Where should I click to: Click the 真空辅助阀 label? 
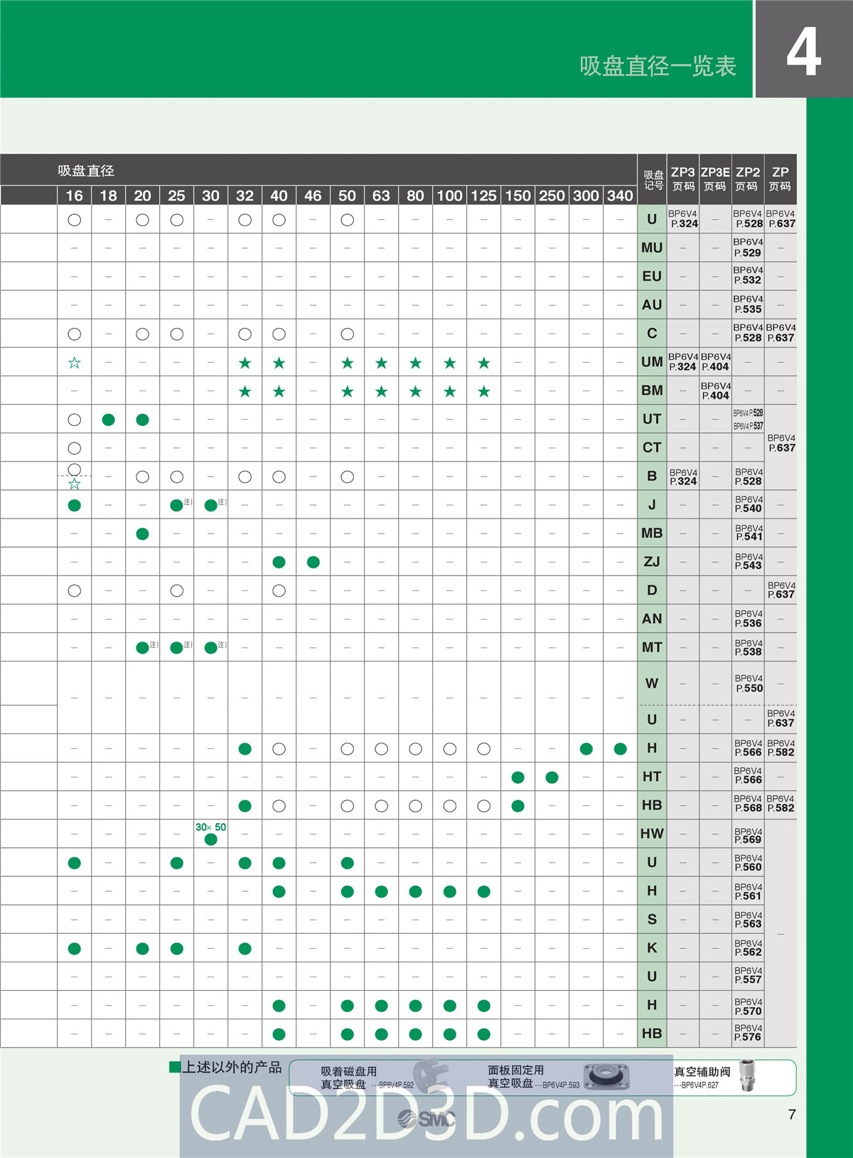[702, 1071]
